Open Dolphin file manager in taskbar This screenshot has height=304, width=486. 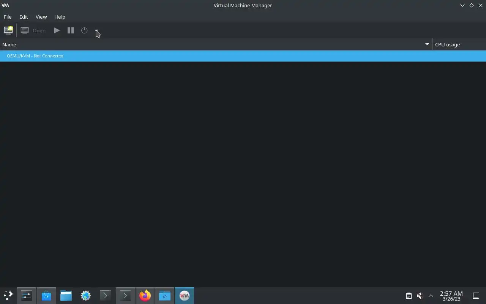pos(66,296)
